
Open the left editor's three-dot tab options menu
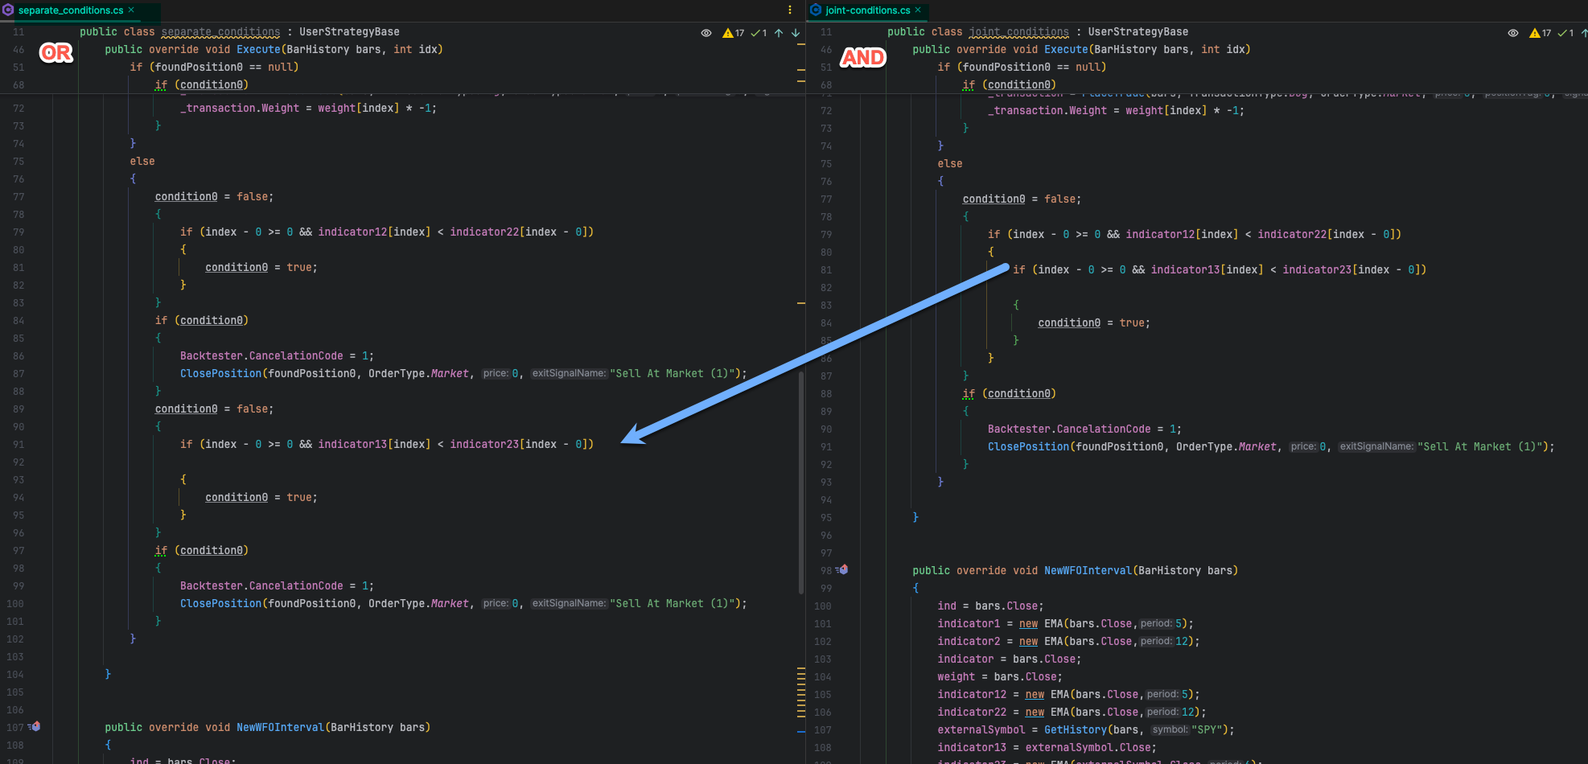coord(790,10)
